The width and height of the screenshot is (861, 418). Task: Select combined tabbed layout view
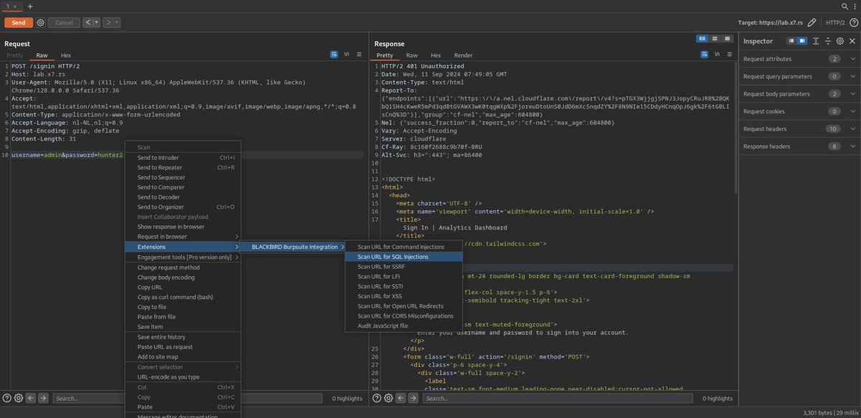727,38
